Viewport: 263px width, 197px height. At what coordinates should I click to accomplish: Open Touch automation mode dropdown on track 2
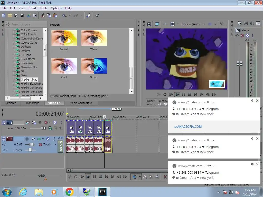click(55, 144)
